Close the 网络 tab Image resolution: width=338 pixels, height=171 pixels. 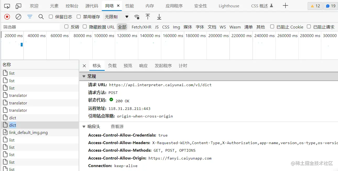tap(118, 5)
